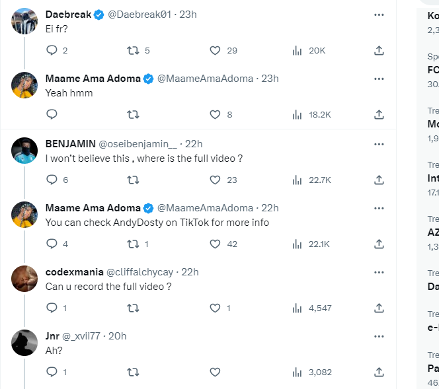The width and height of the screenshot is (439, 389).
Task: Like BENJAMIN's tweet about full video
Action: 215,179
